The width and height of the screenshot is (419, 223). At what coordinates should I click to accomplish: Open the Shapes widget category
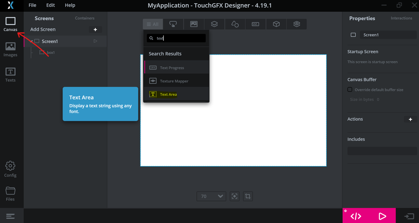coord(235,24)
